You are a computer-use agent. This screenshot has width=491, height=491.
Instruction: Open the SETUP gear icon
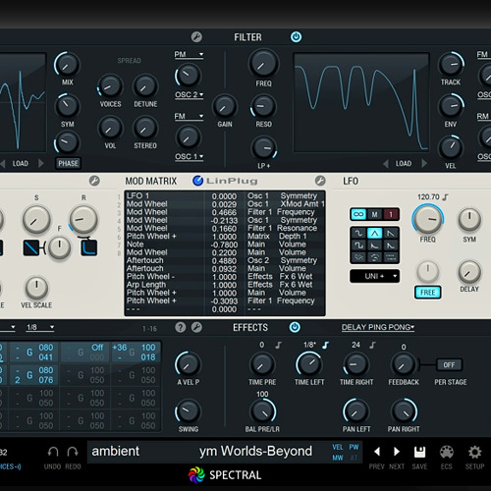(x=474, y=452)
